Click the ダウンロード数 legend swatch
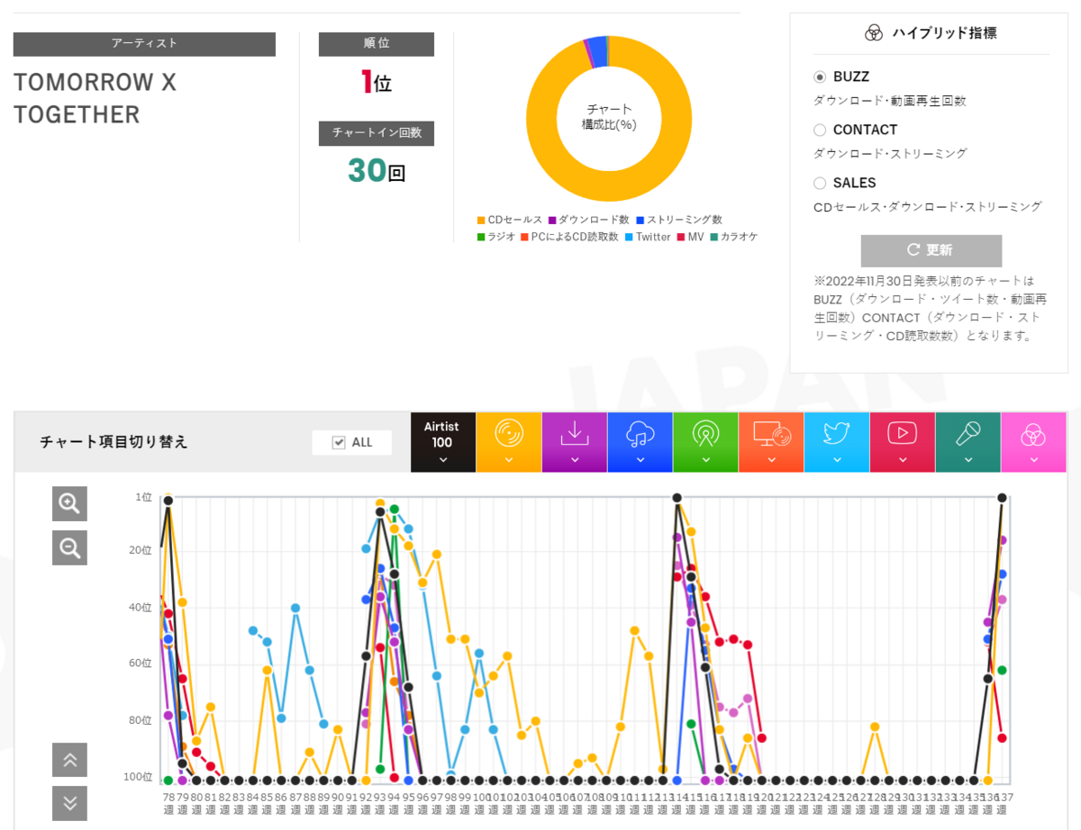This screenshot has height=830, width=1081. point(552,220)
